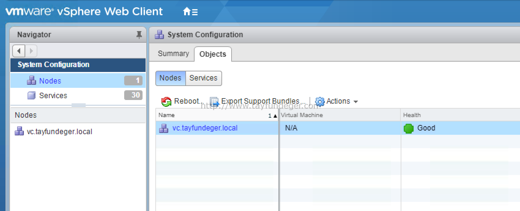This screenshot has width=520, height=211.
Task: Click the Name column sort arrow
Action: tap(275, 116)
